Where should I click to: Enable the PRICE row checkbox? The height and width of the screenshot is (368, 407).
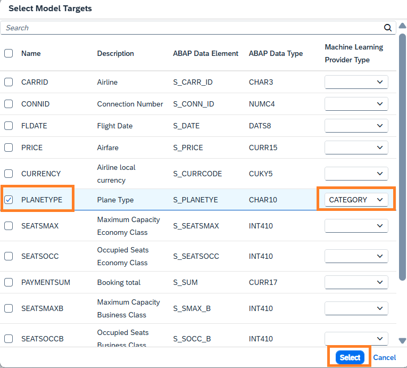click(x=9, y=148)
